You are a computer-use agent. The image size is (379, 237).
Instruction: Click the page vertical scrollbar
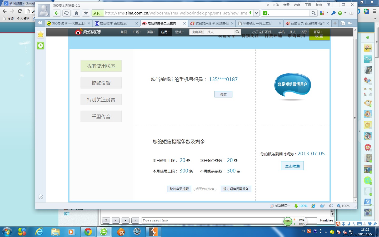tap(355, 118)
